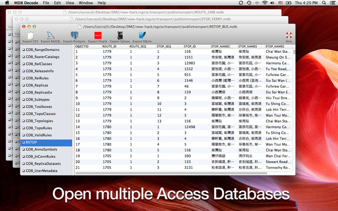
Task: Click the table icon beside GDB_UserMetadata
Action: (24, 171)
